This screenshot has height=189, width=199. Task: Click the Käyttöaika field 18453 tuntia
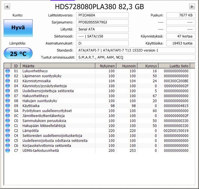pos(181,43)
